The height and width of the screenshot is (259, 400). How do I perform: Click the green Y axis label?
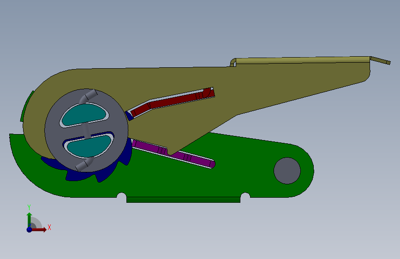click(x=29, y=207)
